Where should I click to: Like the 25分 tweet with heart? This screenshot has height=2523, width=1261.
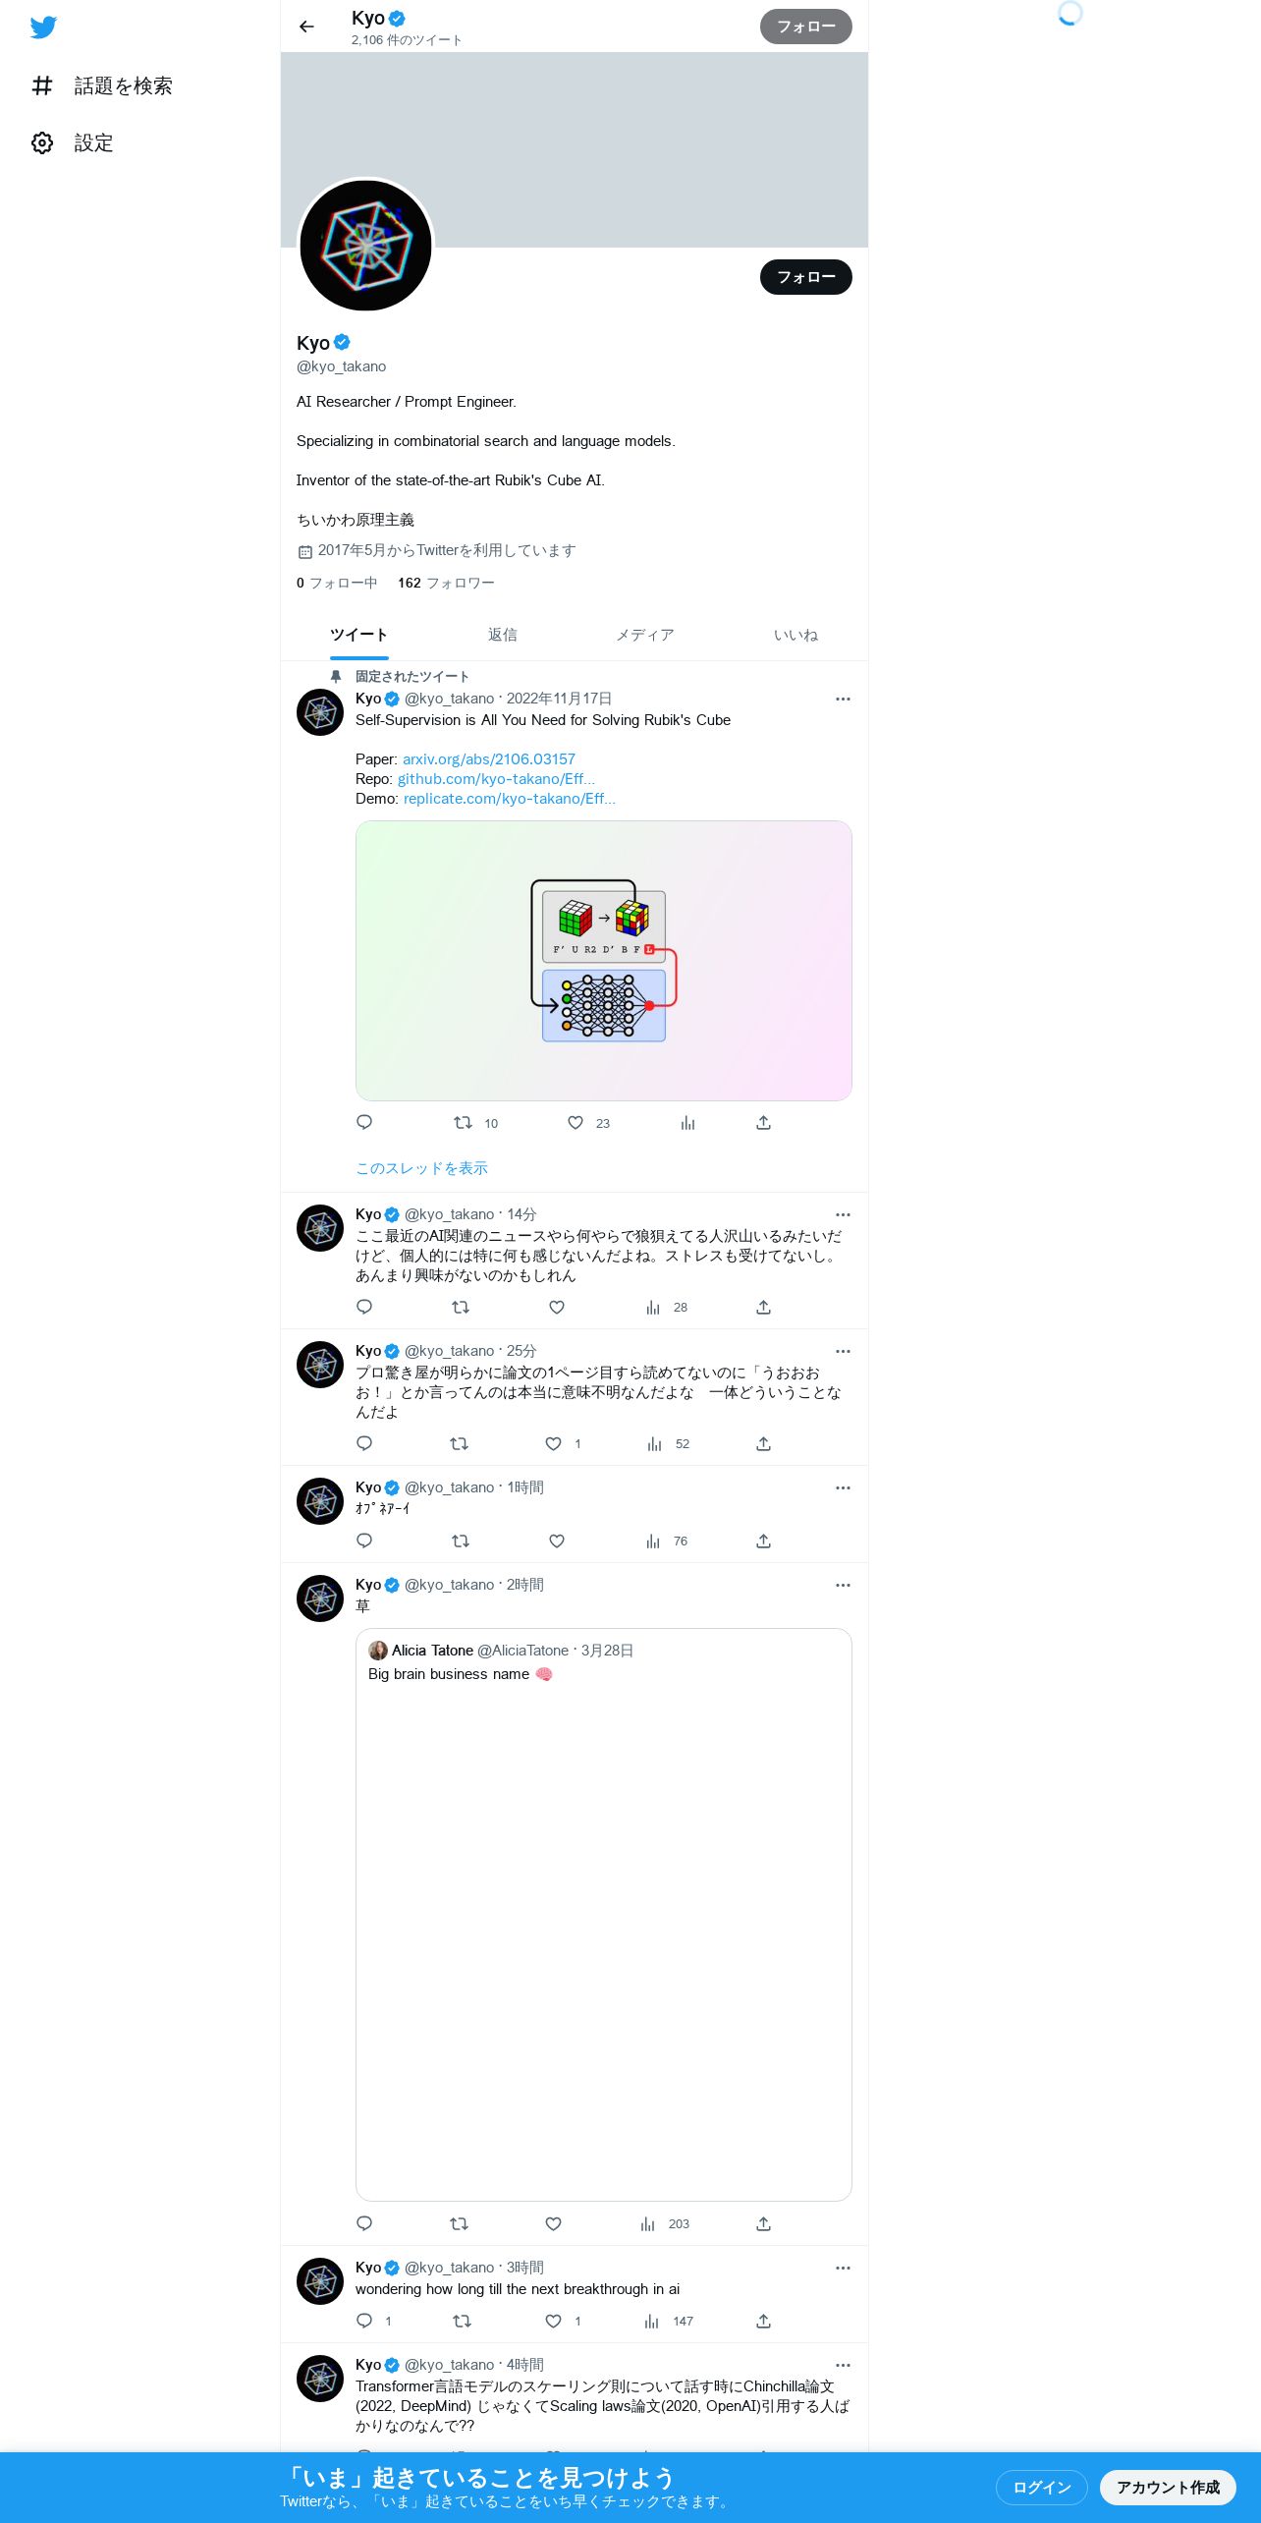click(x=554, y=1443)
